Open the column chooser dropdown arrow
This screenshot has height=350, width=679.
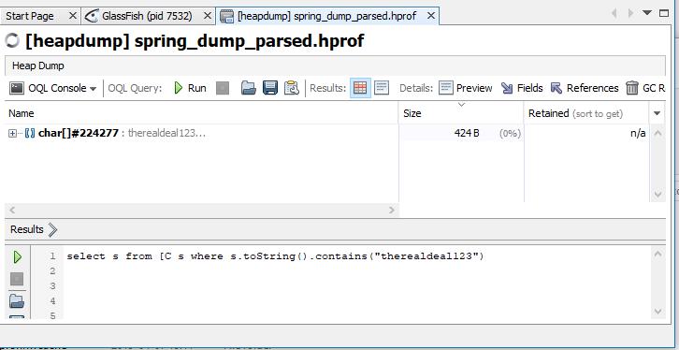click(x=657, y=113)
